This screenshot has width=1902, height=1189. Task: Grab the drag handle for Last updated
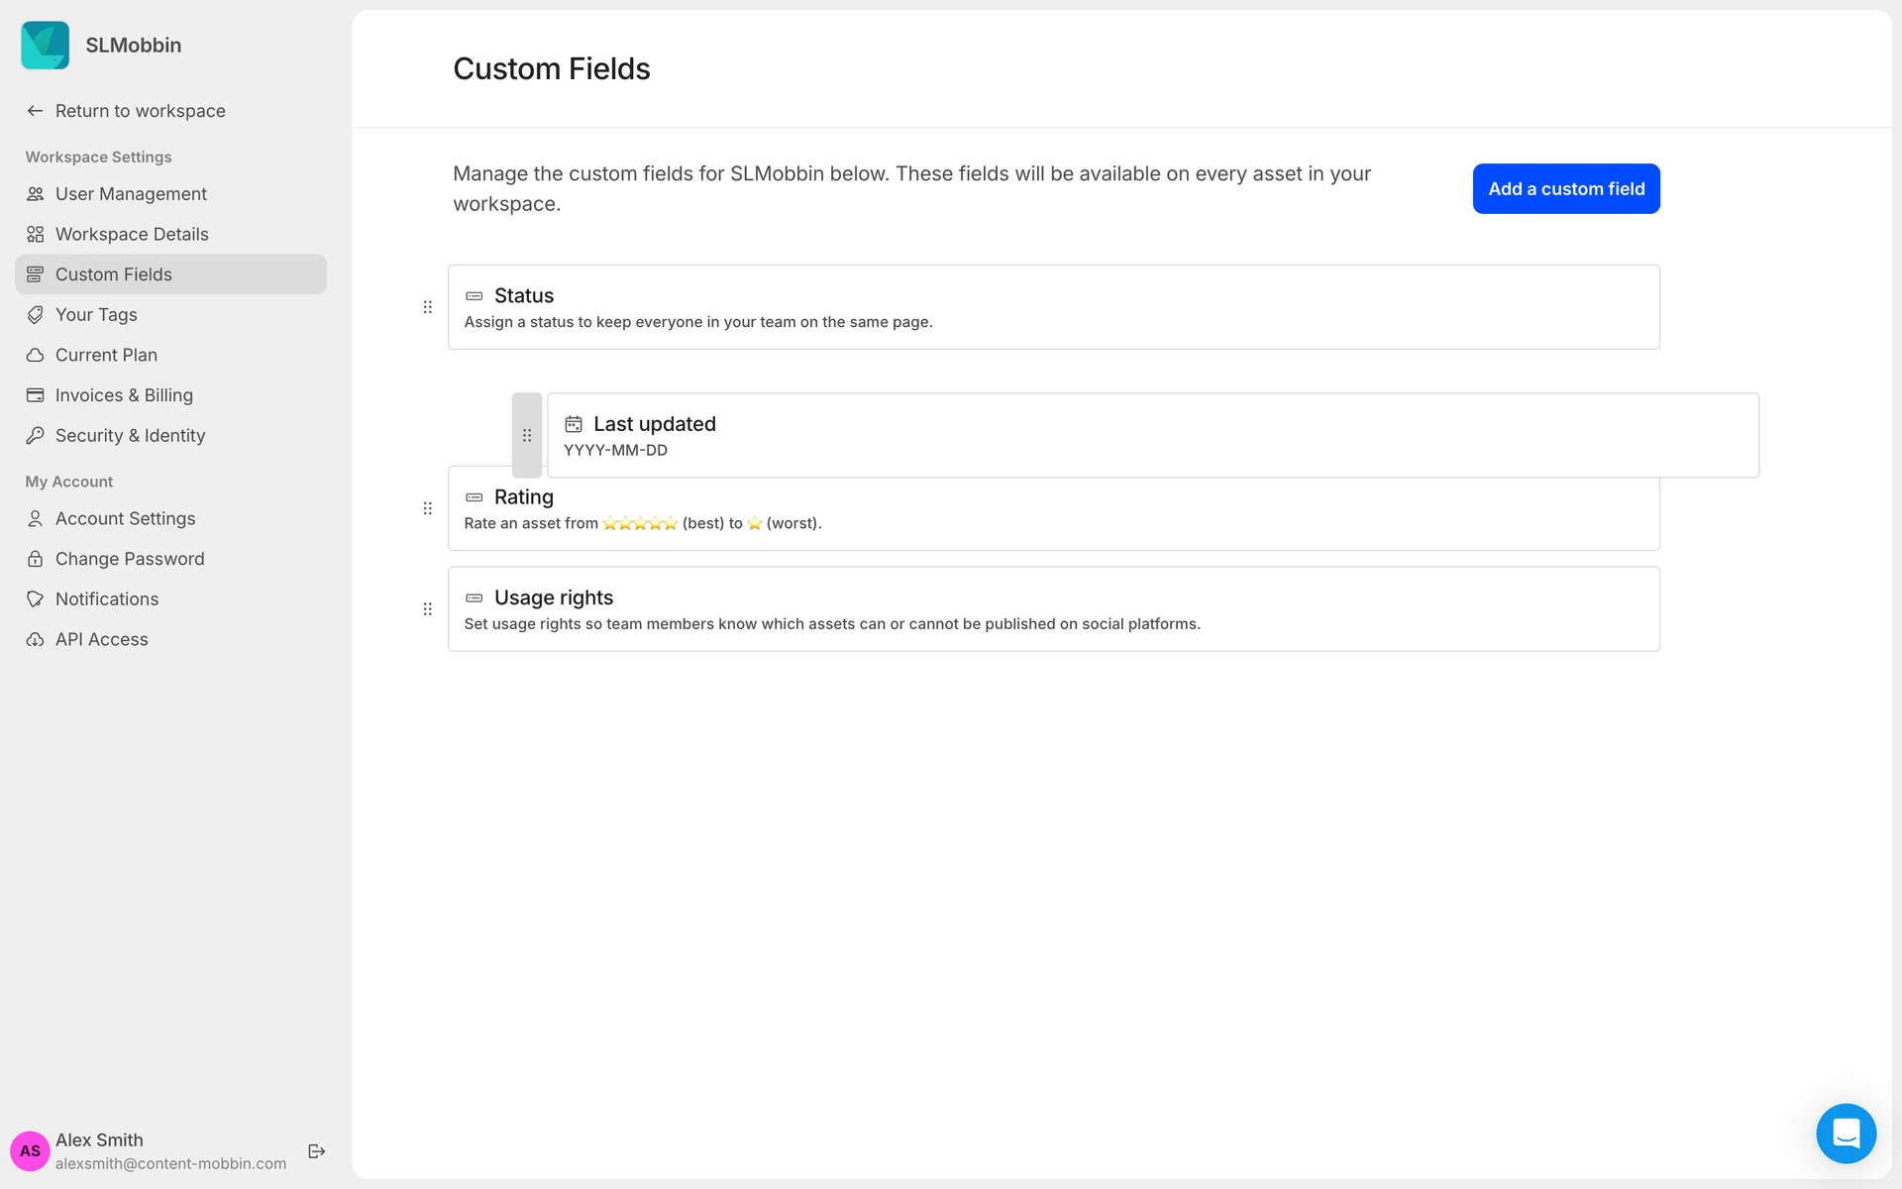point(527,436)
